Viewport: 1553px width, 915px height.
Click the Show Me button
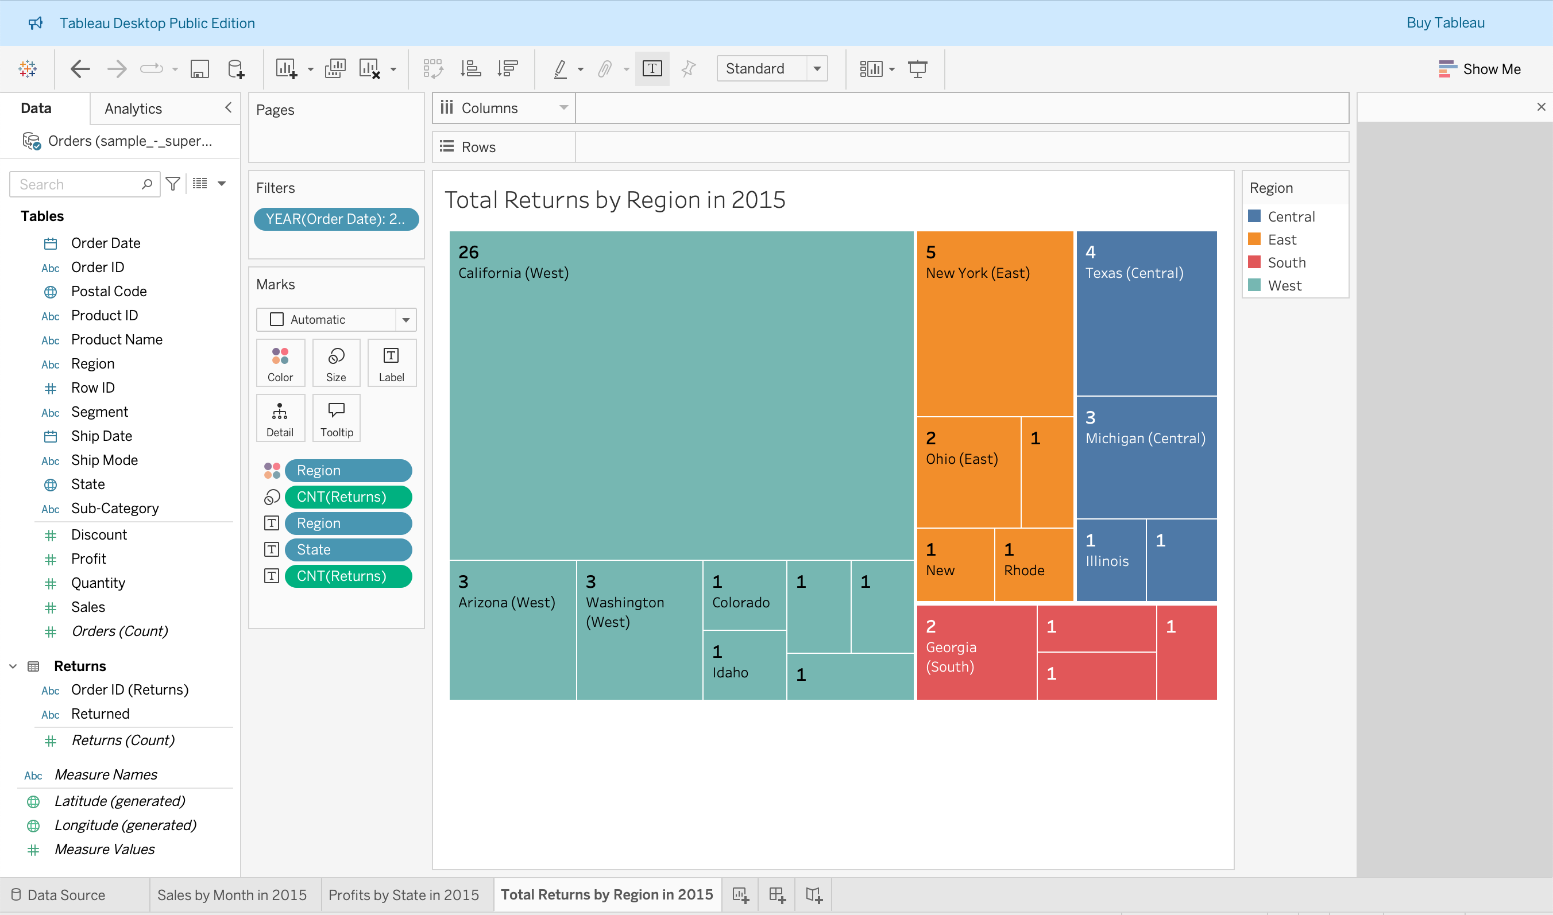tap(1479, 69)
